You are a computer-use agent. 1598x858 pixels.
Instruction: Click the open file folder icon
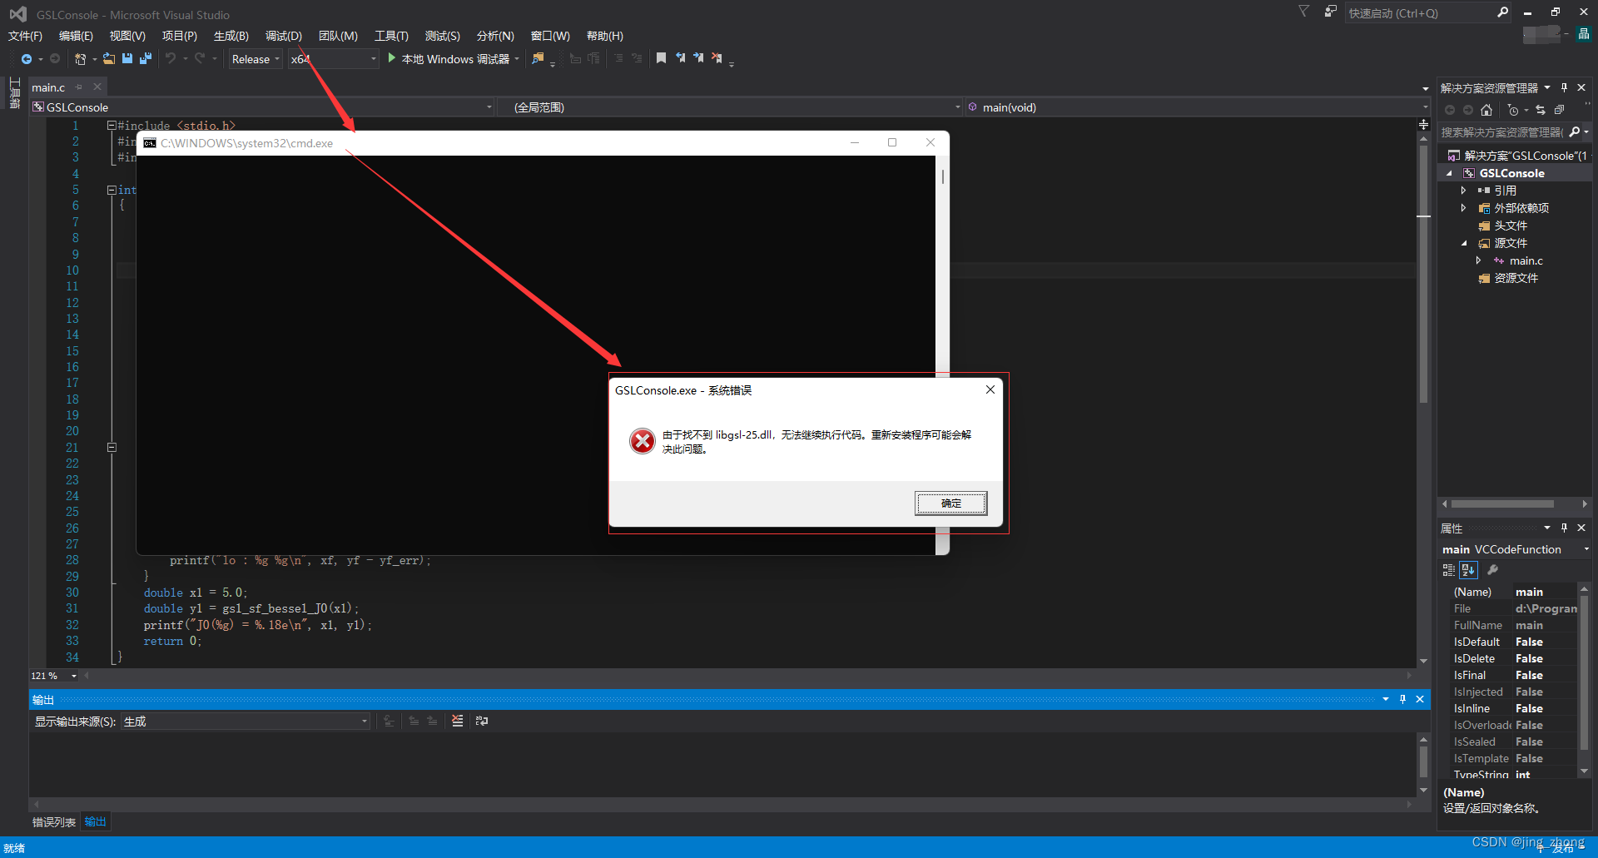click(109, 59)
